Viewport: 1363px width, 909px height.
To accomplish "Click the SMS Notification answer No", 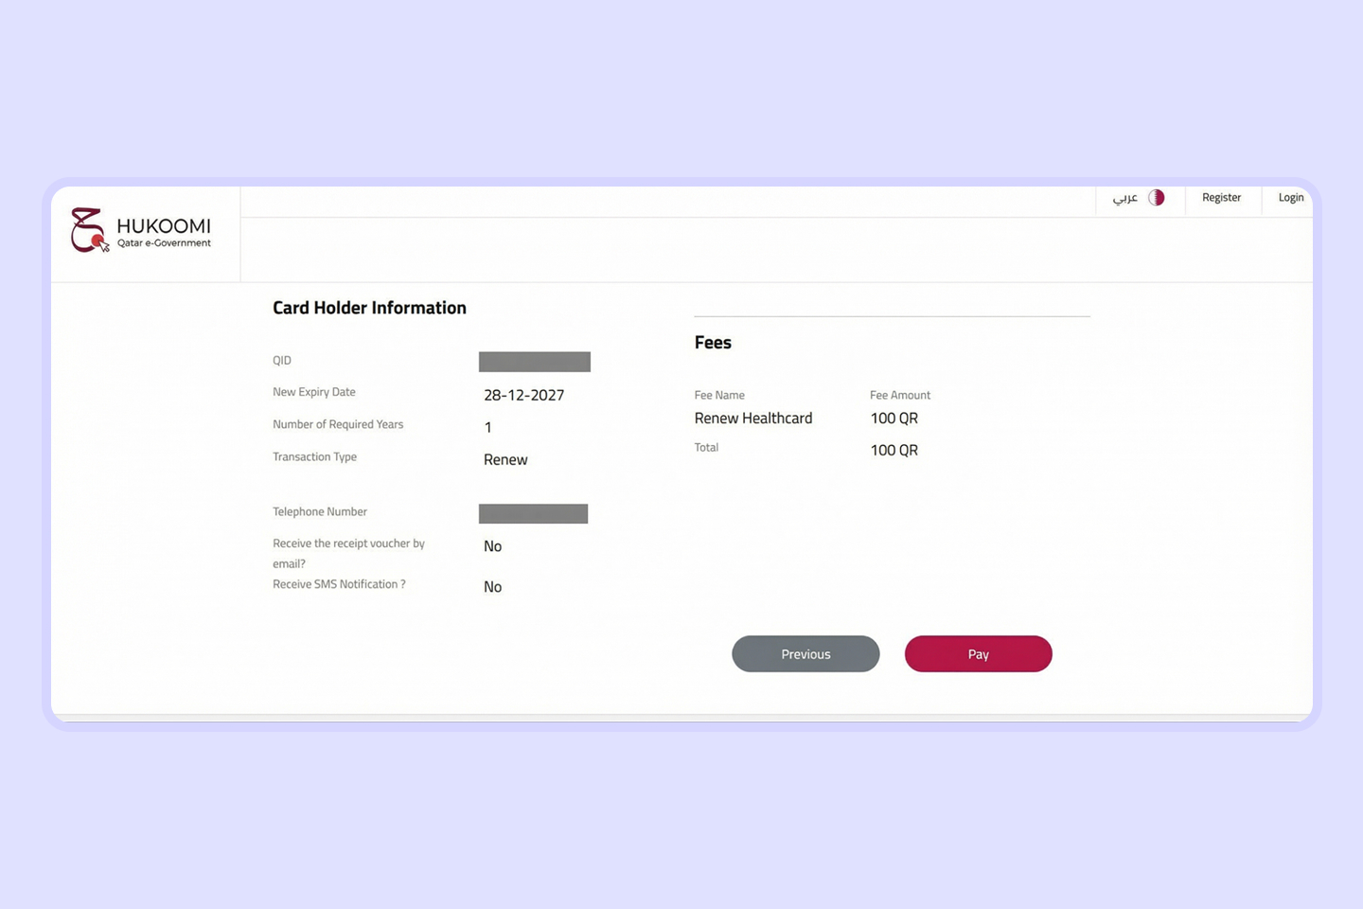I will [492, 586].
